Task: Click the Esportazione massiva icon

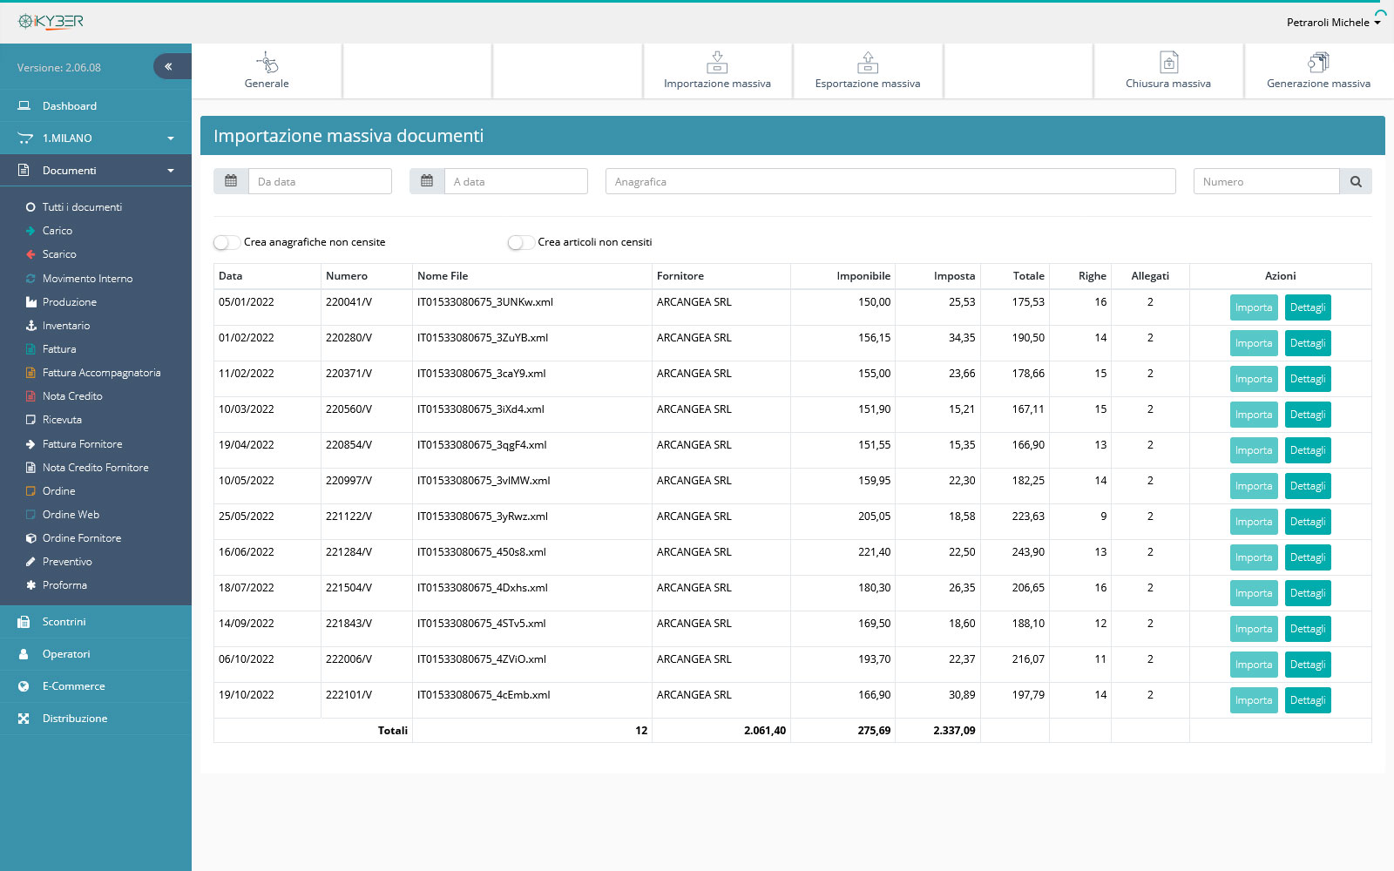Action: 868,63
